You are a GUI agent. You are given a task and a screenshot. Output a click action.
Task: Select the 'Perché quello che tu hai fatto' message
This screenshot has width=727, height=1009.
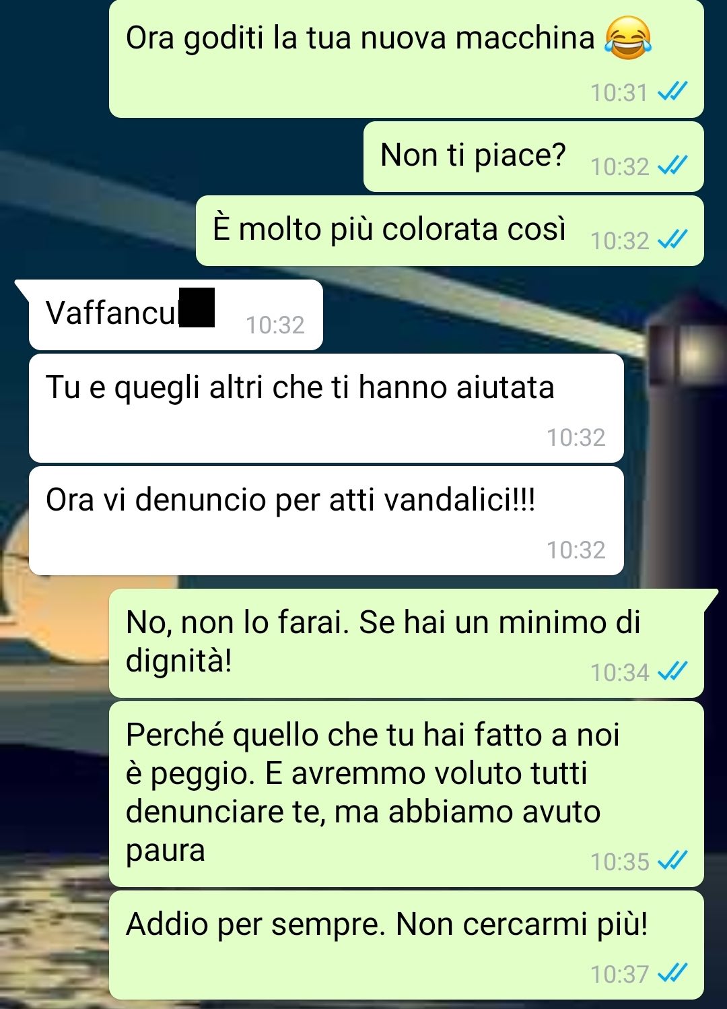pos(407,794)
